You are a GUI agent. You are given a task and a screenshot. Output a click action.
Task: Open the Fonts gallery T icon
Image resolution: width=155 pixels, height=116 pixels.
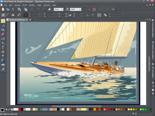153,86
